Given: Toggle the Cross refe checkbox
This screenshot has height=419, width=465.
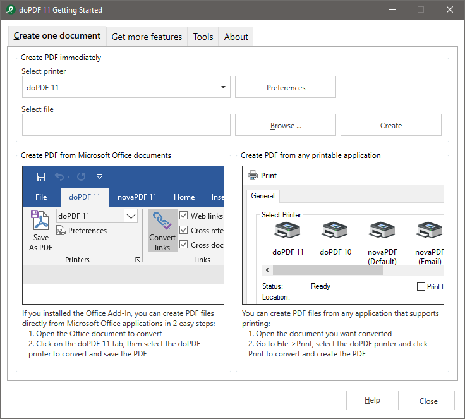Looking at the screenshot, I should pyautogui.click(x=184, y=230).
